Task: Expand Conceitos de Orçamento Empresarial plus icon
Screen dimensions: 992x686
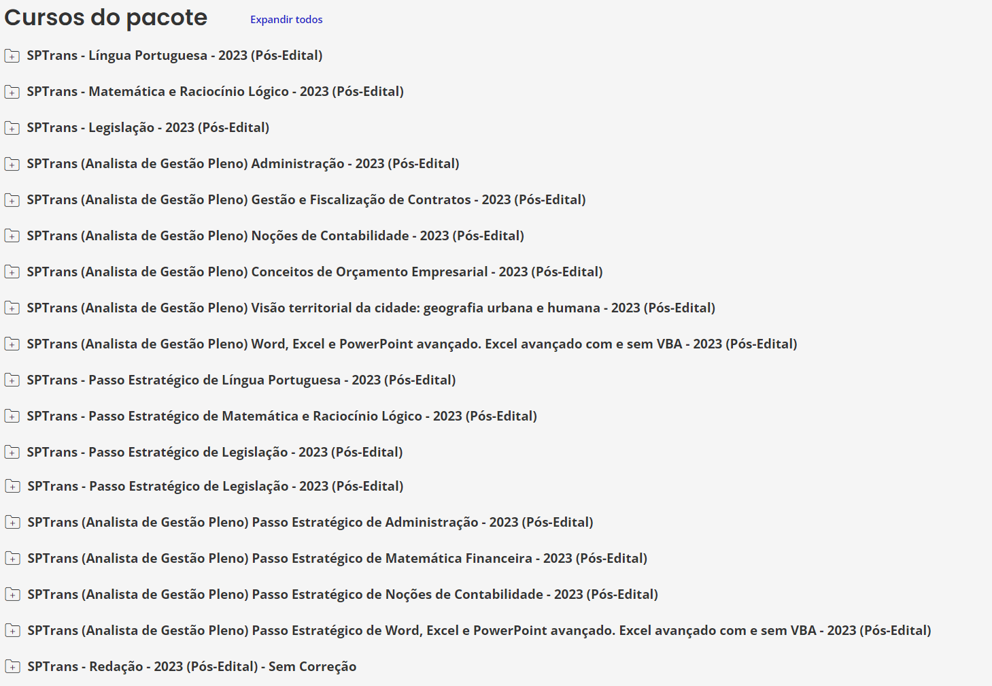Action: (x=12, y=272)
